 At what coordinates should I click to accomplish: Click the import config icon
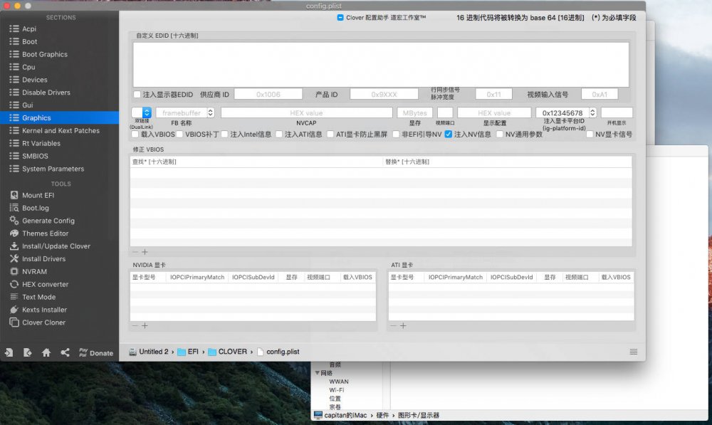pyautogui.click(x=9, y=352)
